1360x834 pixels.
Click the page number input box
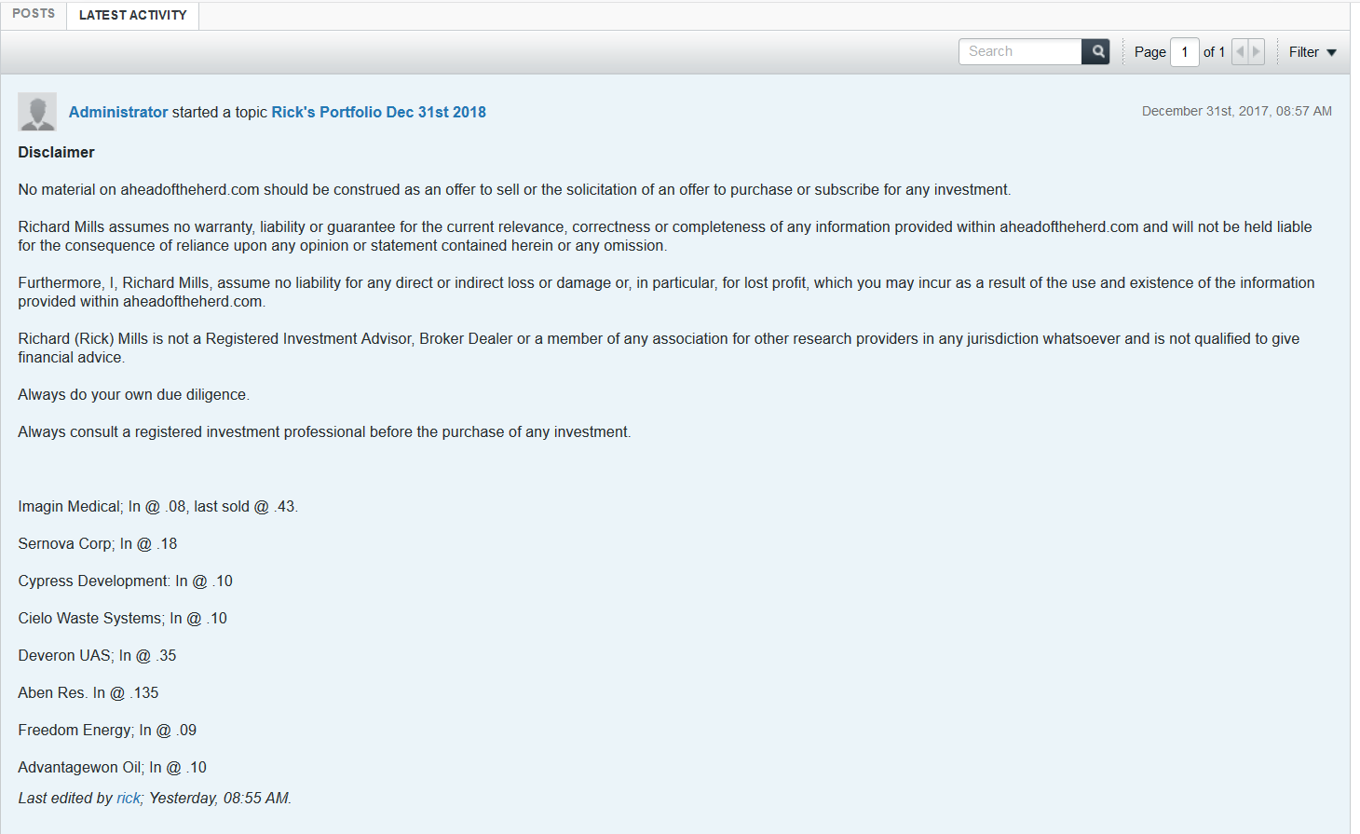[x=1185, y=52]
